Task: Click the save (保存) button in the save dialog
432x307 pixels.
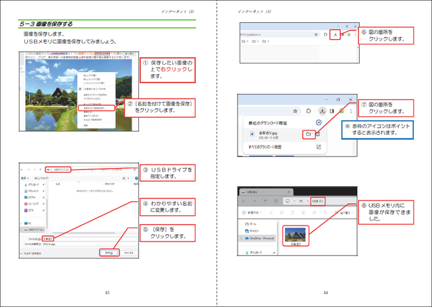Action: 109,253
